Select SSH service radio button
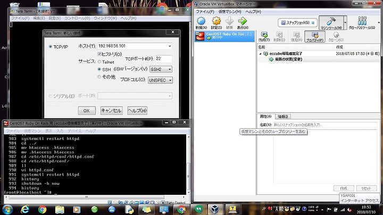383x215 pixels. coord(99,69)
